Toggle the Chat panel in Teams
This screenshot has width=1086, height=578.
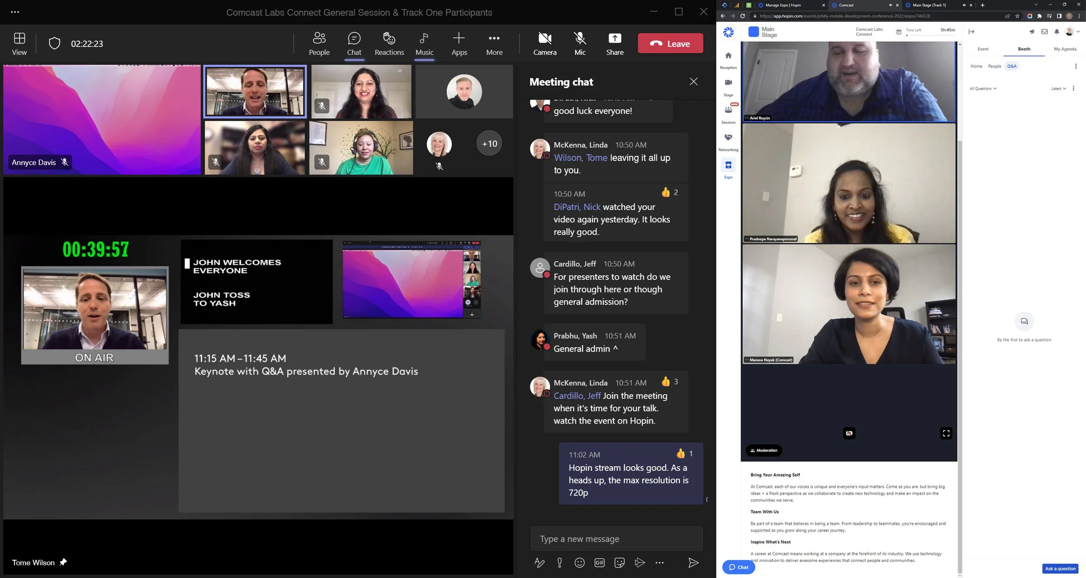pyautogui.click(x=354, y=44)
